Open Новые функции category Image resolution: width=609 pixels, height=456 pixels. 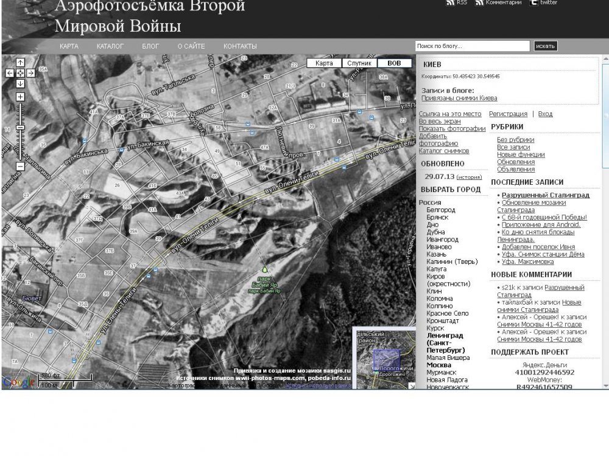521,154
